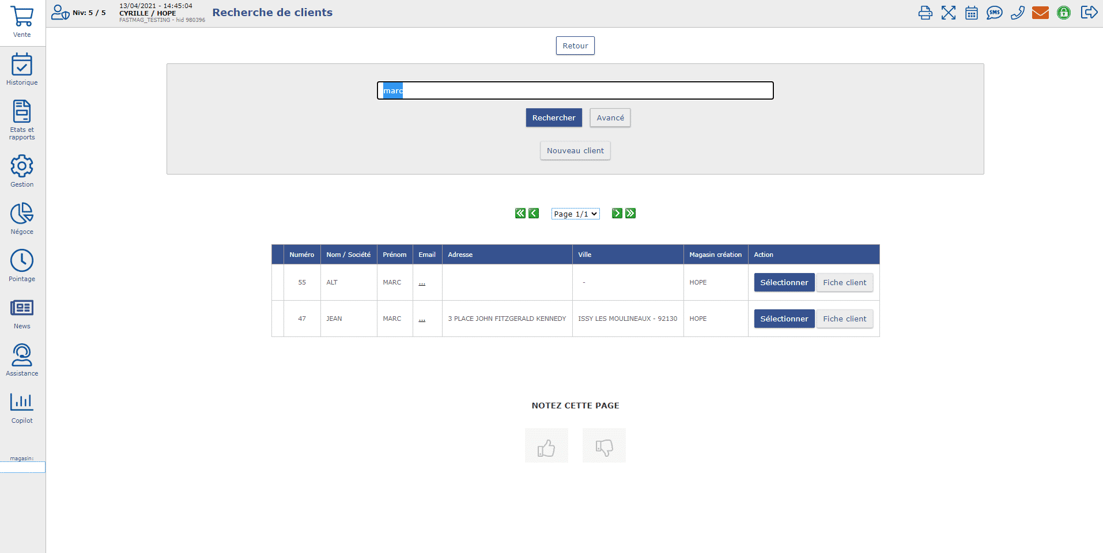Select client ALT MARC number 55
The width and height of the screenshot is (1103, 553).
point(784,282)
